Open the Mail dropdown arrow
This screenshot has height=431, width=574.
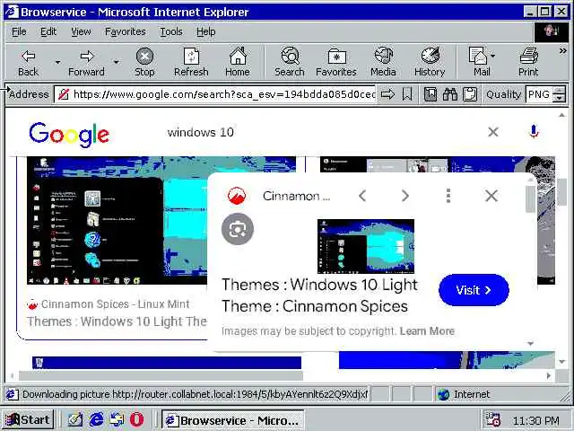point(492,56)
